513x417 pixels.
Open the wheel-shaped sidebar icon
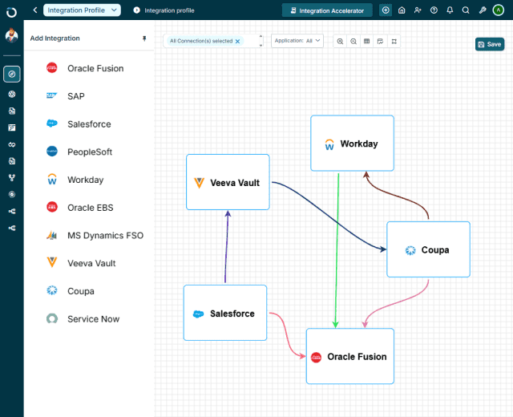(12, 95)
